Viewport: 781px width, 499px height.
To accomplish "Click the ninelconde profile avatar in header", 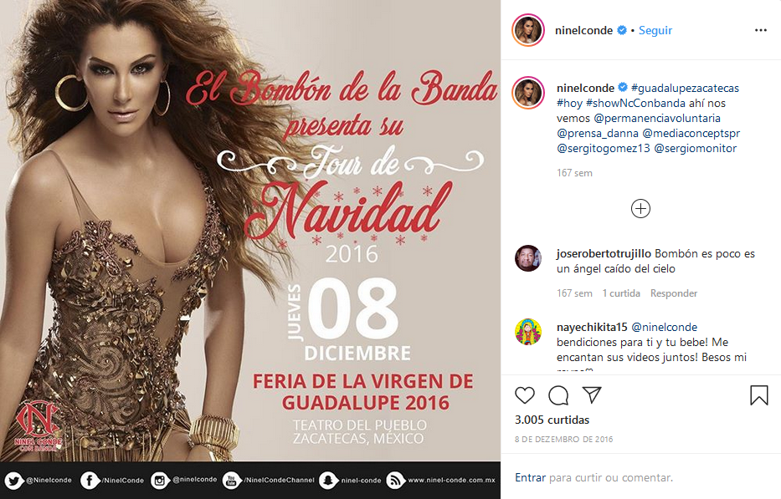I will (x=528, y=30).
